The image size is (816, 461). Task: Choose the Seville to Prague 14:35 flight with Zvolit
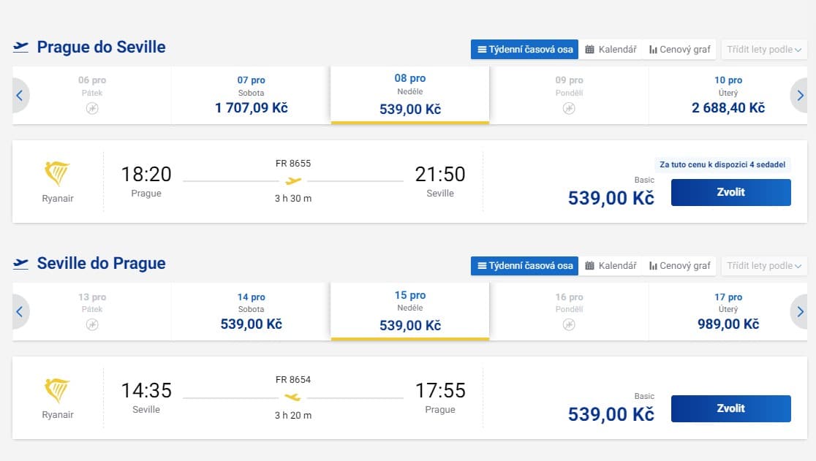730,408
